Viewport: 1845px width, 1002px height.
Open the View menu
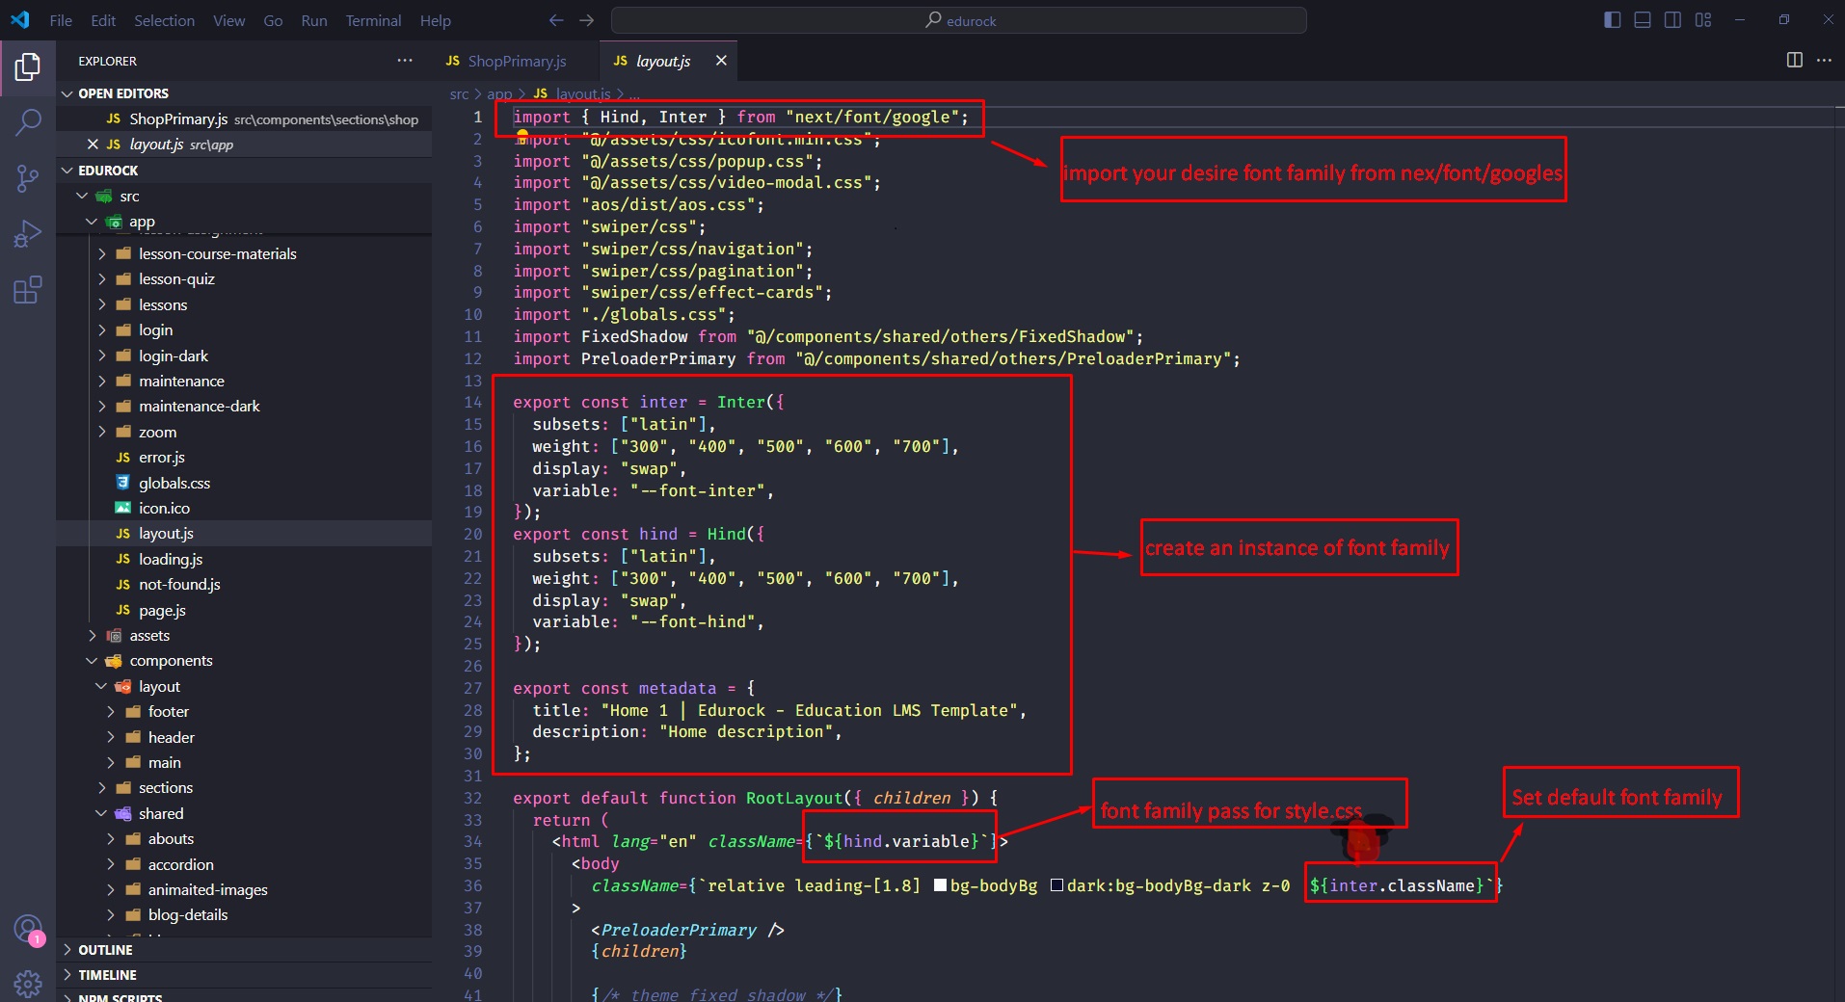click(228, 20)
